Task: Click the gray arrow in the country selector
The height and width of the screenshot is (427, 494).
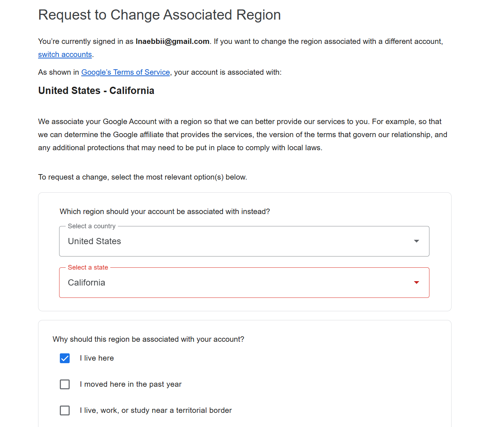Action: click(x=416, y=241)
